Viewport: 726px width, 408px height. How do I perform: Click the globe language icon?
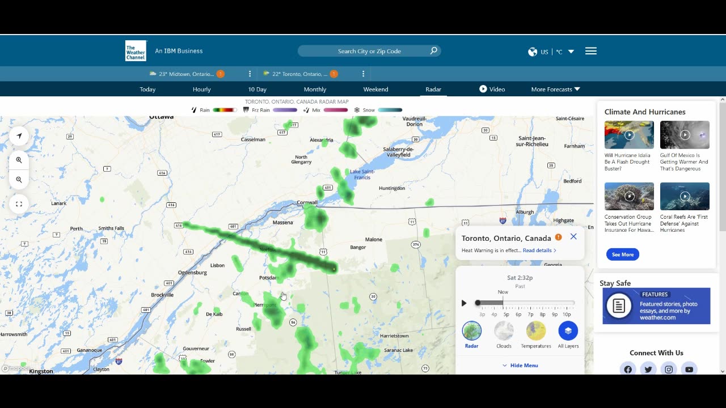(533, 52)
